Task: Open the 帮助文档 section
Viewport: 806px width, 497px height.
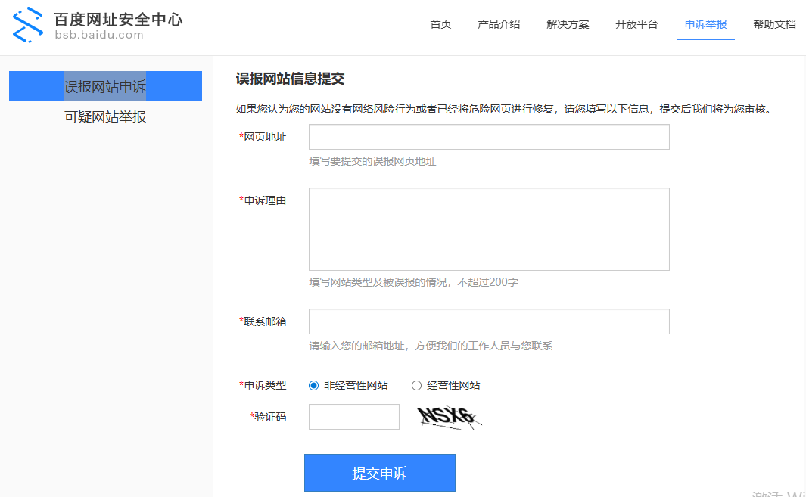Action: click(774, 24)
